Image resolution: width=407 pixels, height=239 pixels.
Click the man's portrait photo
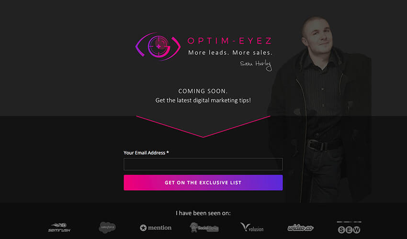pos(320,109)
